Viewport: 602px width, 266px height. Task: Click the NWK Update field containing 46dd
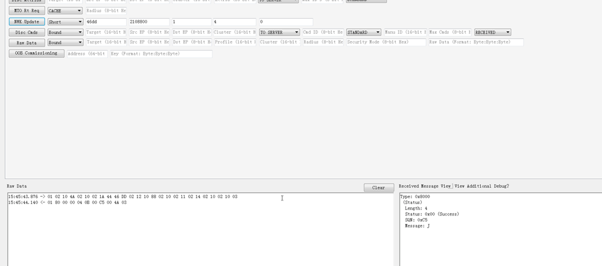click(106, 22)
